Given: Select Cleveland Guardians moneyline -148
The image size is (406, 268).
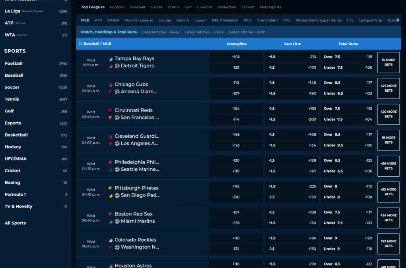Looking at the screenshot, I should (236, 135).
